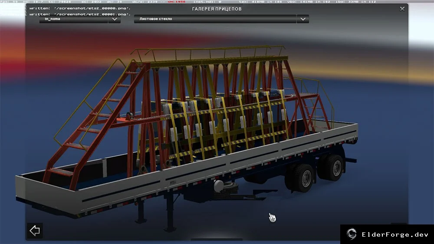Click the back arrow button
The image size is (434, 244).
click(x=35, y=231)
